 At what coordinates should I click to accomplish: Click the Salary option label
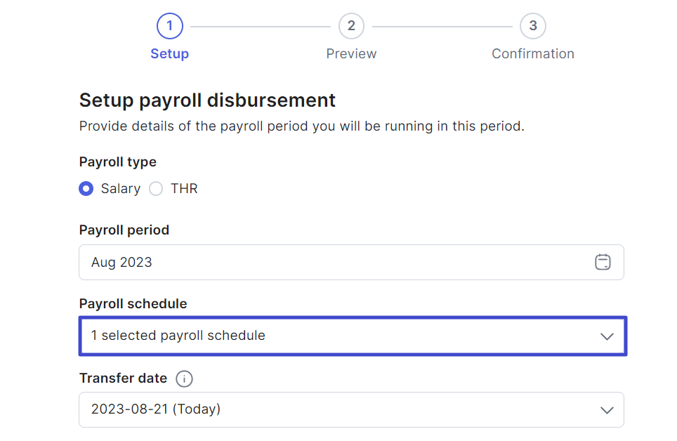click(x=121, y=189)
